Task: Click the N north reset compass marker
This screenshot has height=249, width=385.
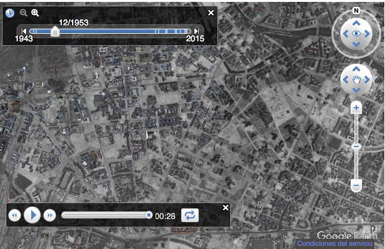Action: [356, 11]
